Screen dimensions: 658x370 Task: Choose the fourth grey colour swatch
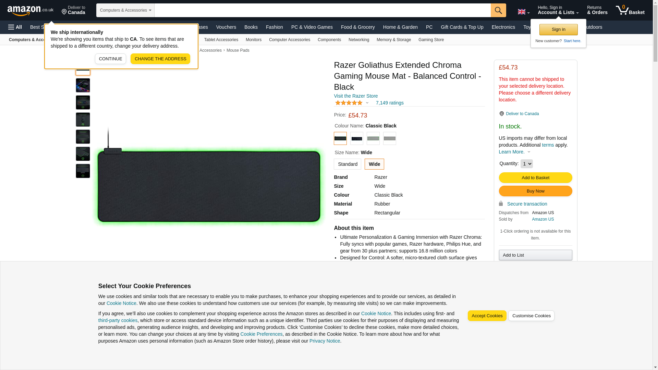click(390, 138)
